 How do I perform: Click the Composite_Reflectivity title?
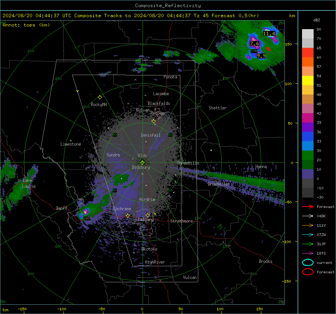pyautogui.click(x=168, y=6)
